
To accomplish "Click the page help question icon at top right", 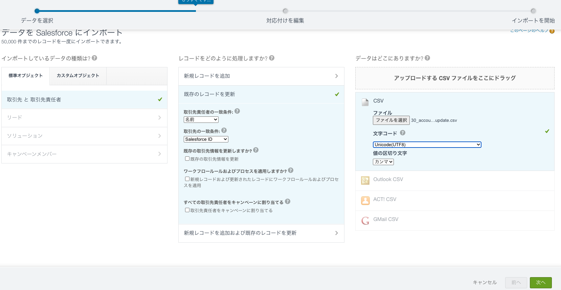I will tap(552, 31).
